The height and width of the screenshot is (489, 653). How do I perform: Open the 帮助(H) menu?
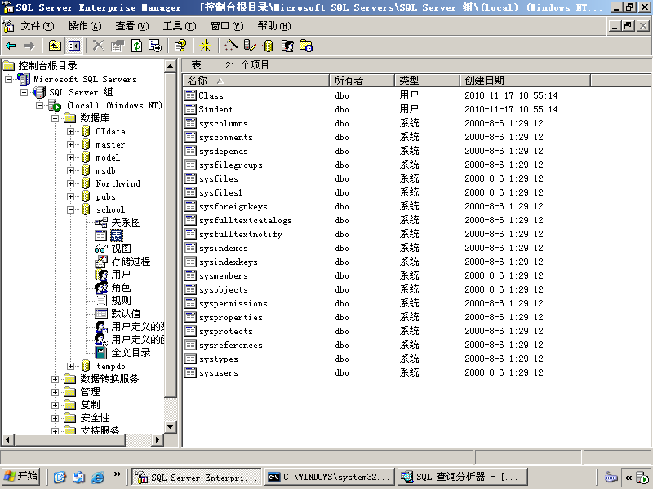pos(274,26)
